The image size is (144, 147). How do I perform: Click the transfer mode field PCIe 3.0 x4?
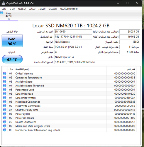point(73,47)
